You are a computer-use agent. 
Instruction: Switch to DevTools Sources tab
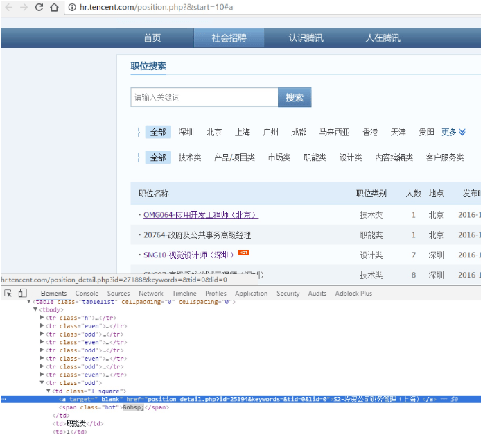[118, 294]
